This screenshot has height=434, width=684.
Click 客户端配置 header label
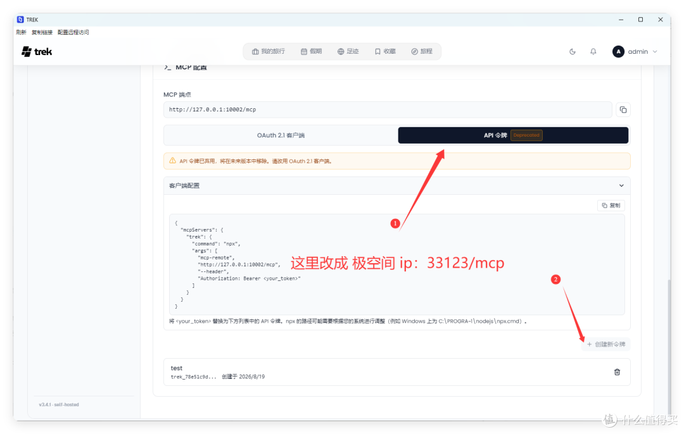tap(184, 185)
